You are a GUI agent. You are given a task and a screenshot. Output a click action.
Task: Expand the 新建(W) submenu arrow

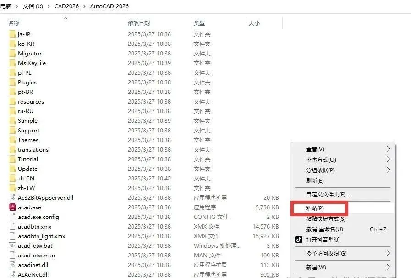[389, 267]
